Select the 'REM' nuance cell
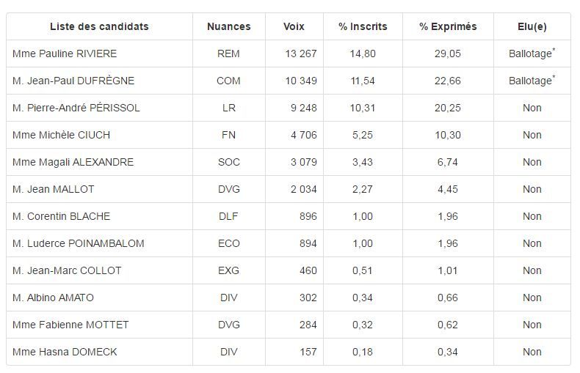Viewport: 580px width, 373px height. (228, 53)
